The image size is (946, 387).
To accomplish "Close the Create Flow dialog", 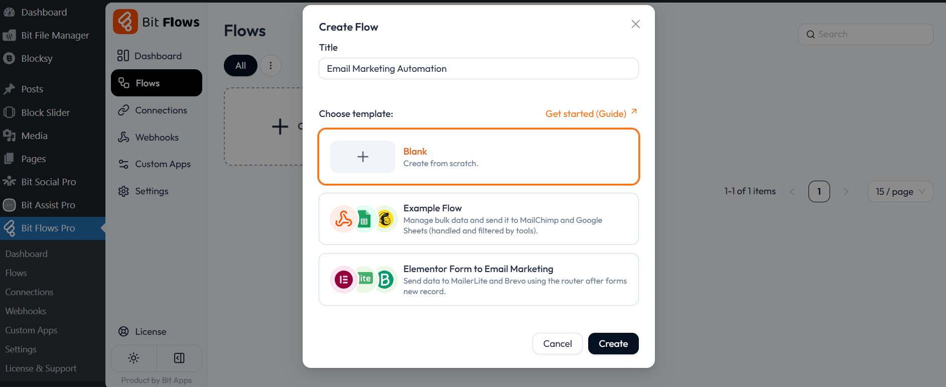I will 635,24.
